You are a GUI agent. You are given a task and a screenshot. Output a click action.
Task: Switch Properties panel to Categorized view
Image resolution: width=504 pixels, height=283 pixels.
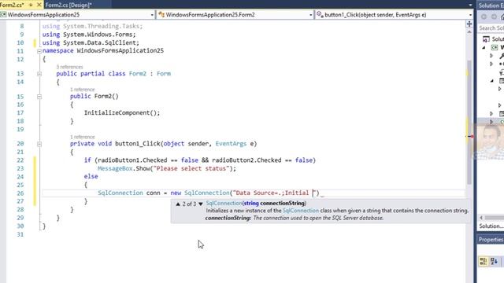click(483, 261)
